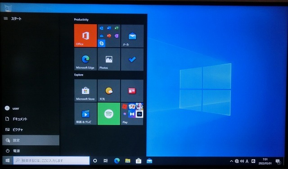Screen dimensions: 288x169
Task: Open the Office tile
Action: click(x=85, y=36)
